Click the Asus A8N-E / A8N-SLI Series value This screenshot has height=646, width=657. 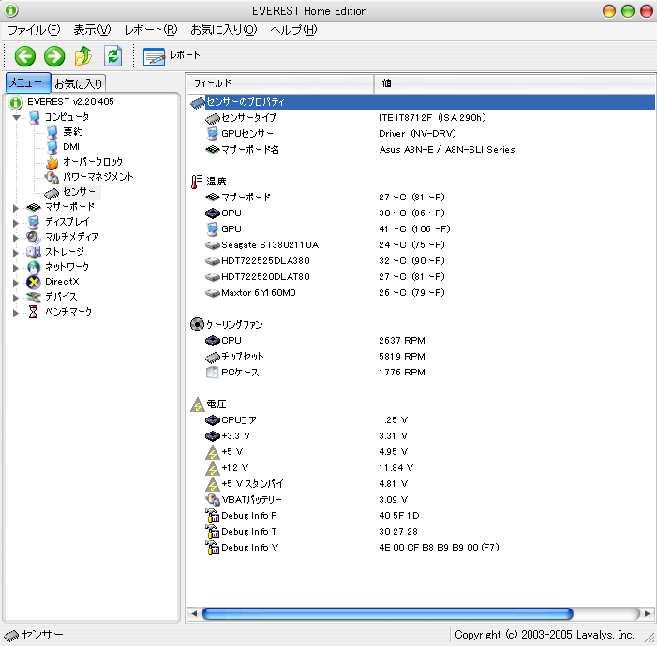(447, 150)
